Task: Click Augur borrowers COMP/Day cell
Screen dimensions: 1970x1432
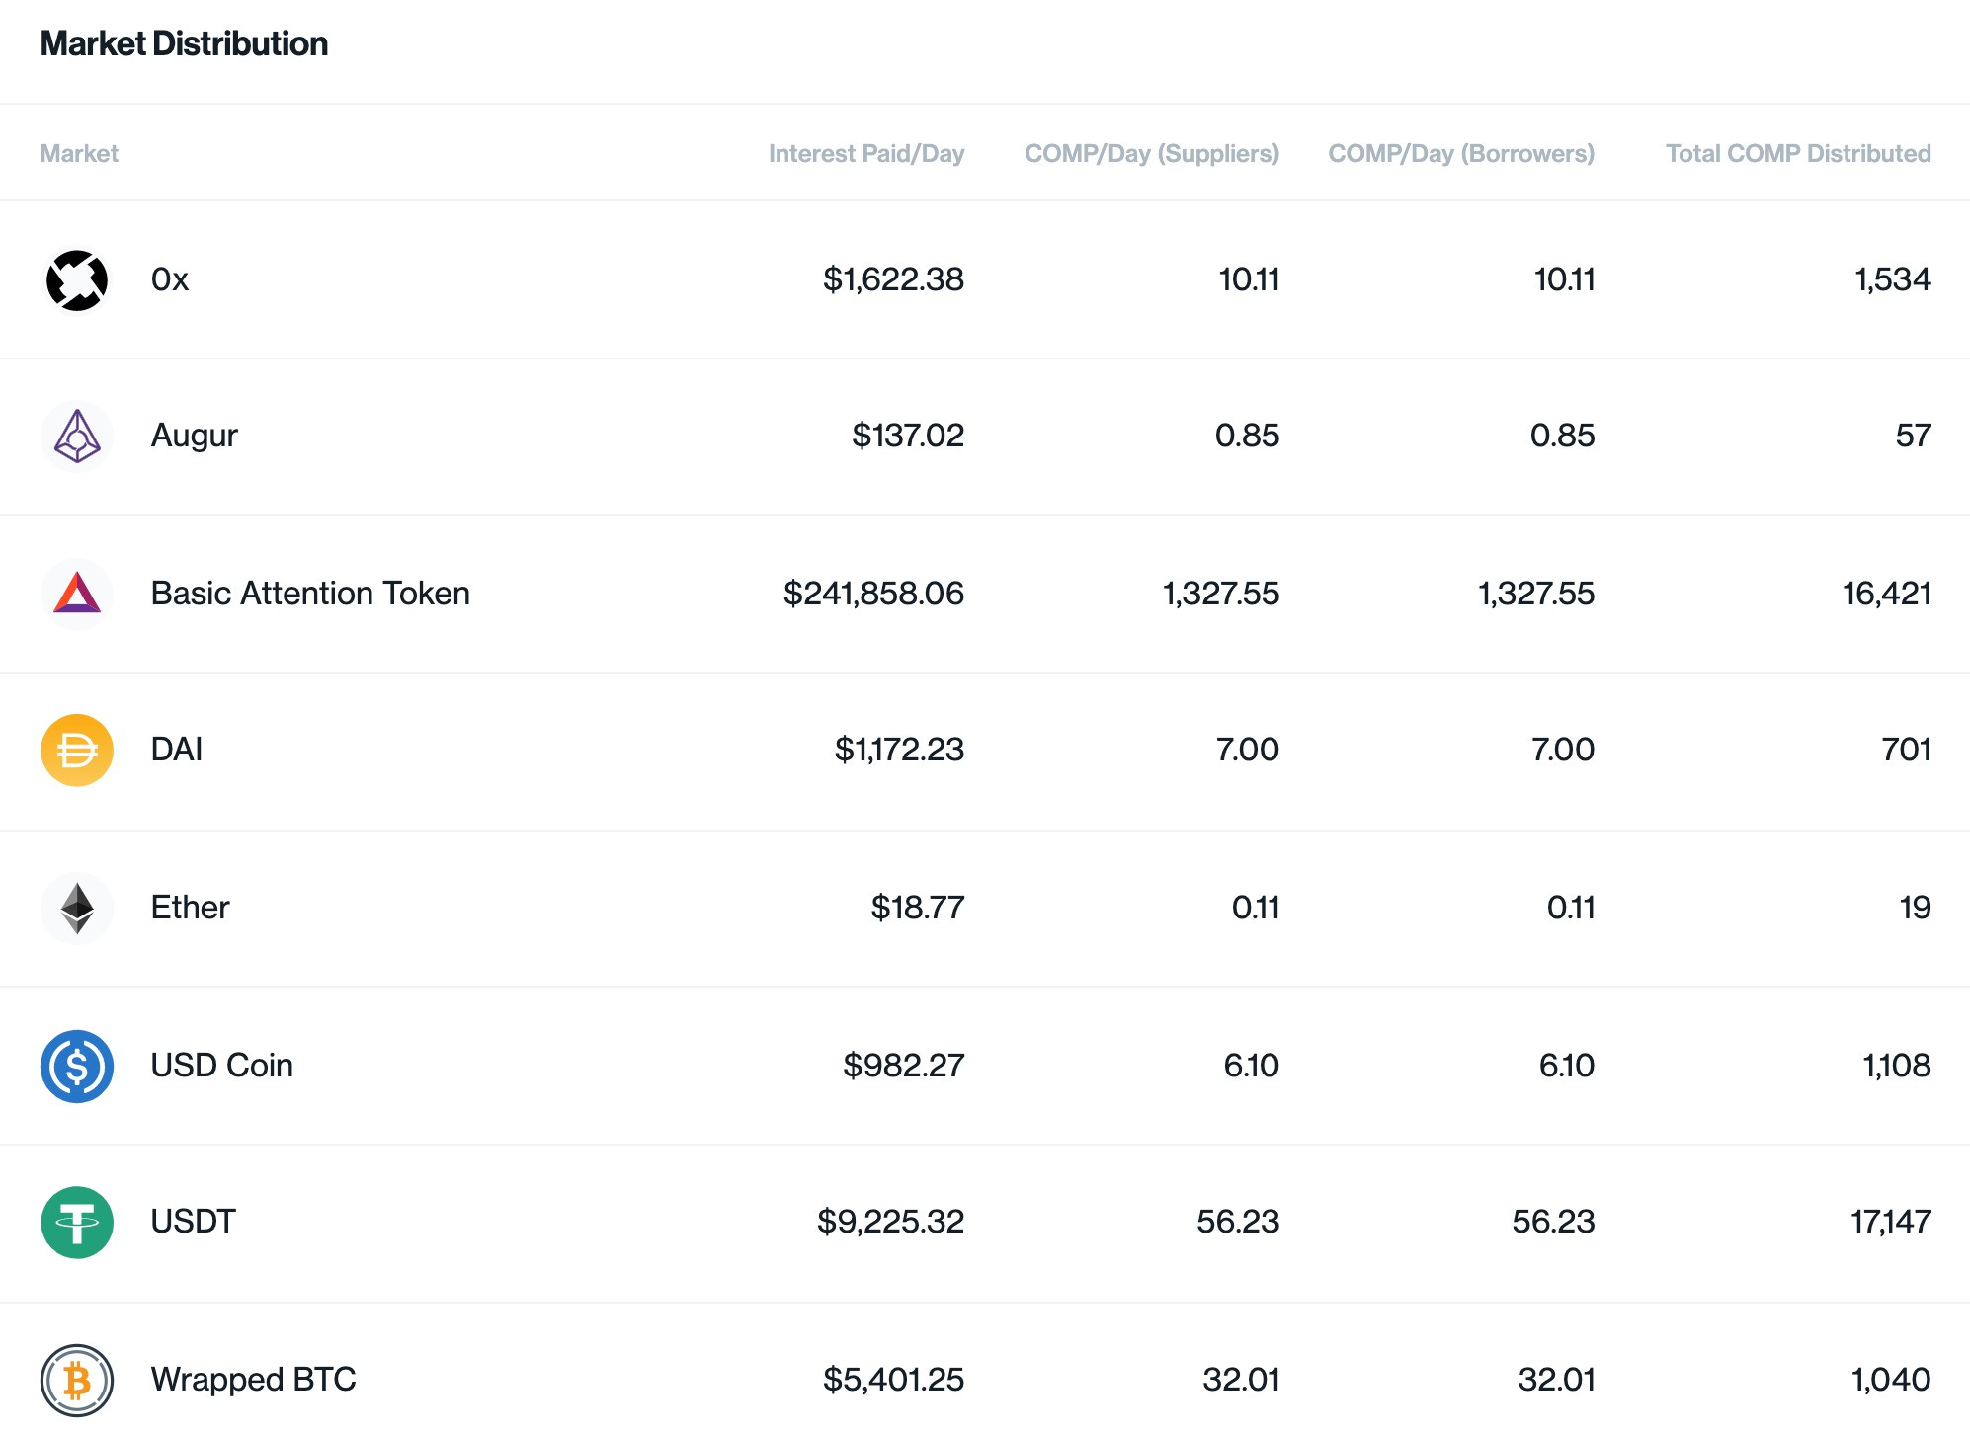Action: (1563, 436)
